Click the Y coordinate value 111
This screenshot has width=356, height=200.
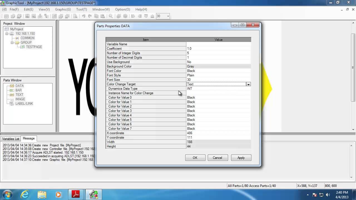pyautogui.click(x=219, y=137)
